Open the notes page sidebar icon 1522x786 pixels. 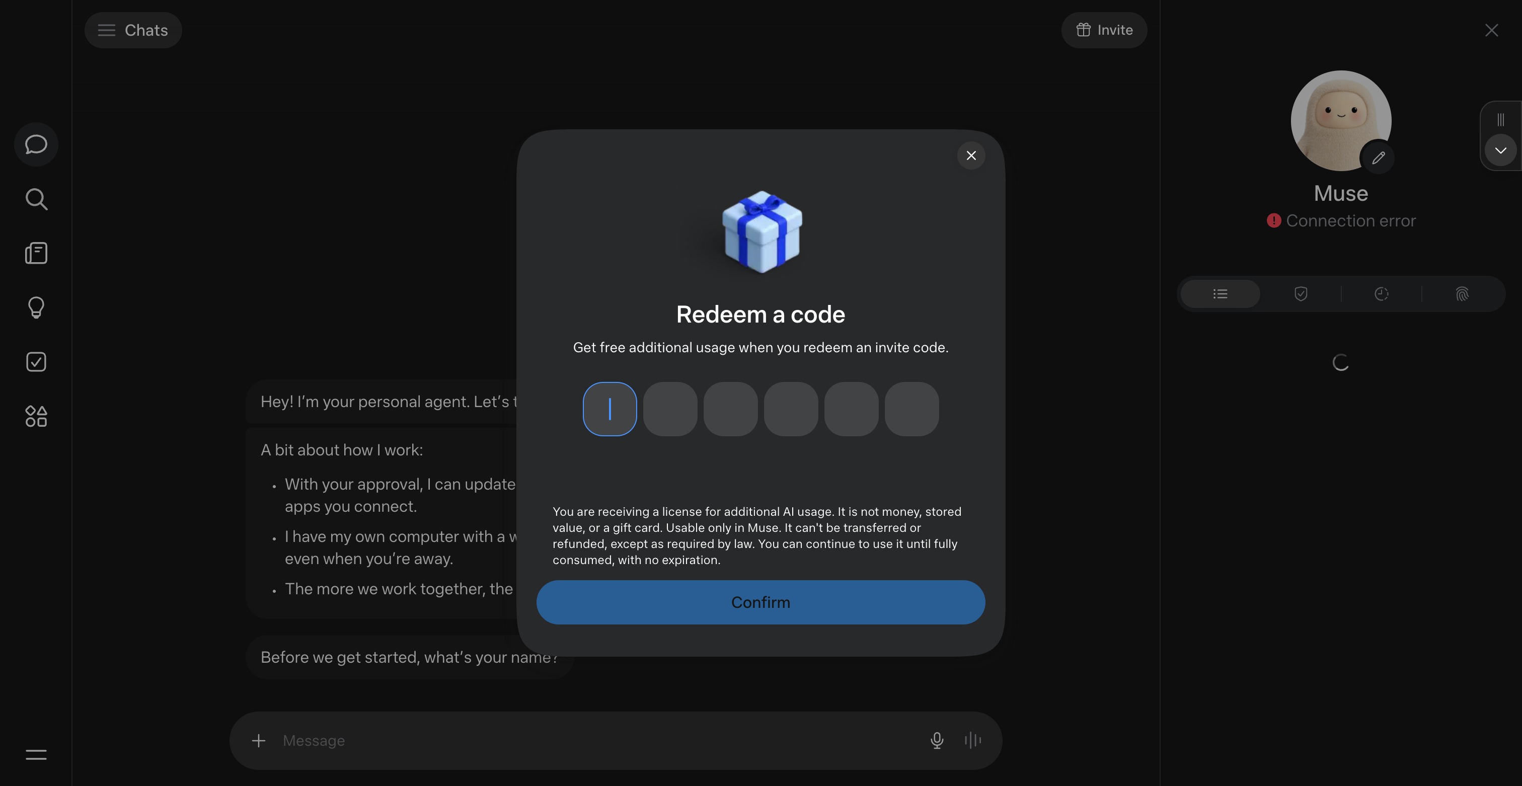click(36, 253)
